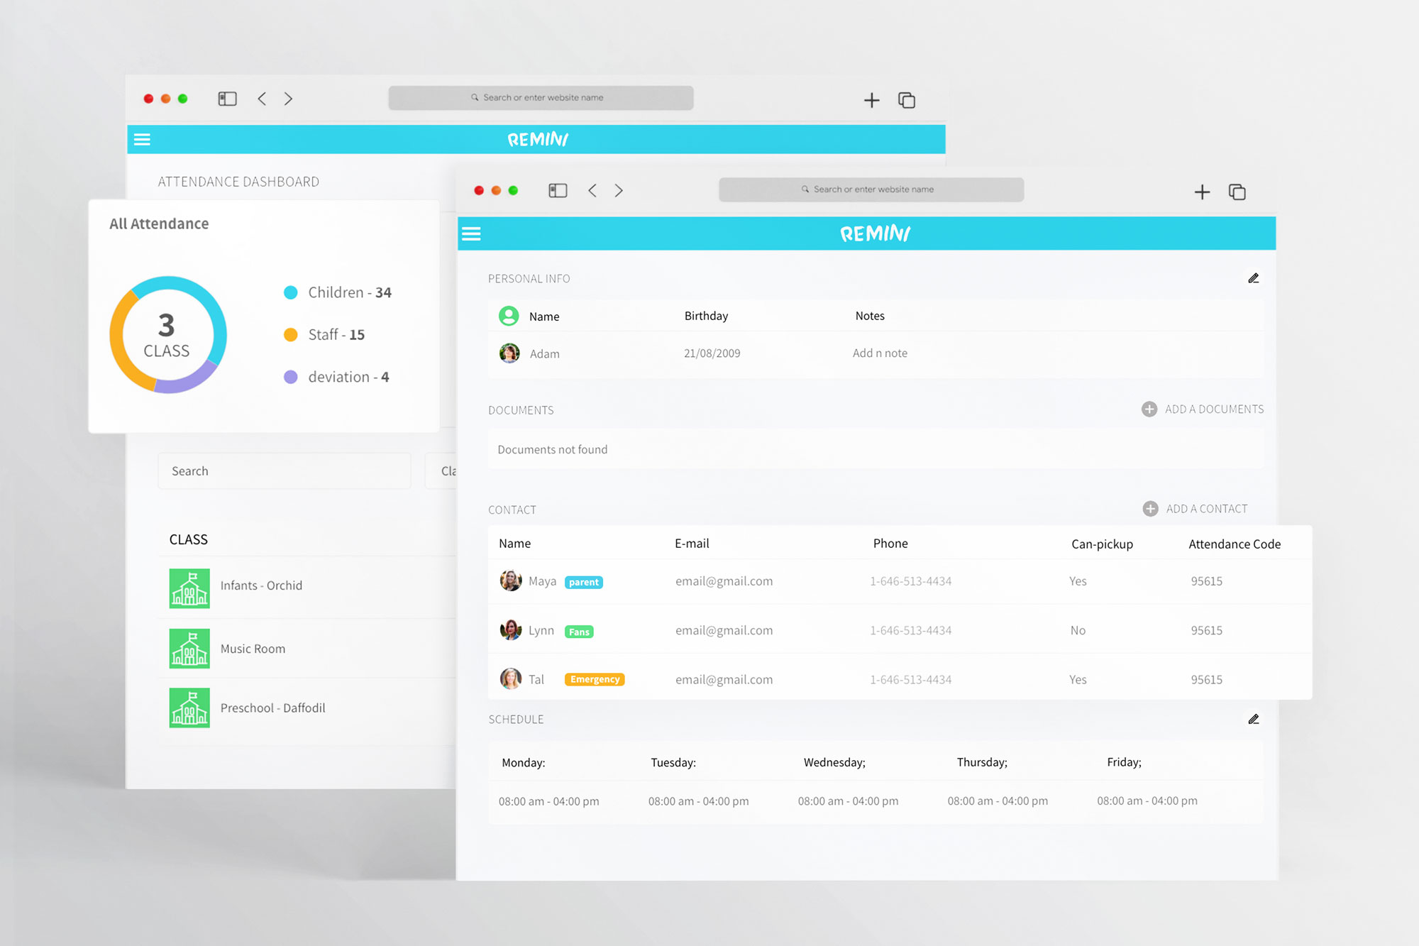The image size is (1419, 946).
Task: Click the pencil edit icon for Schedule
Action: (x=1254, y=719)
